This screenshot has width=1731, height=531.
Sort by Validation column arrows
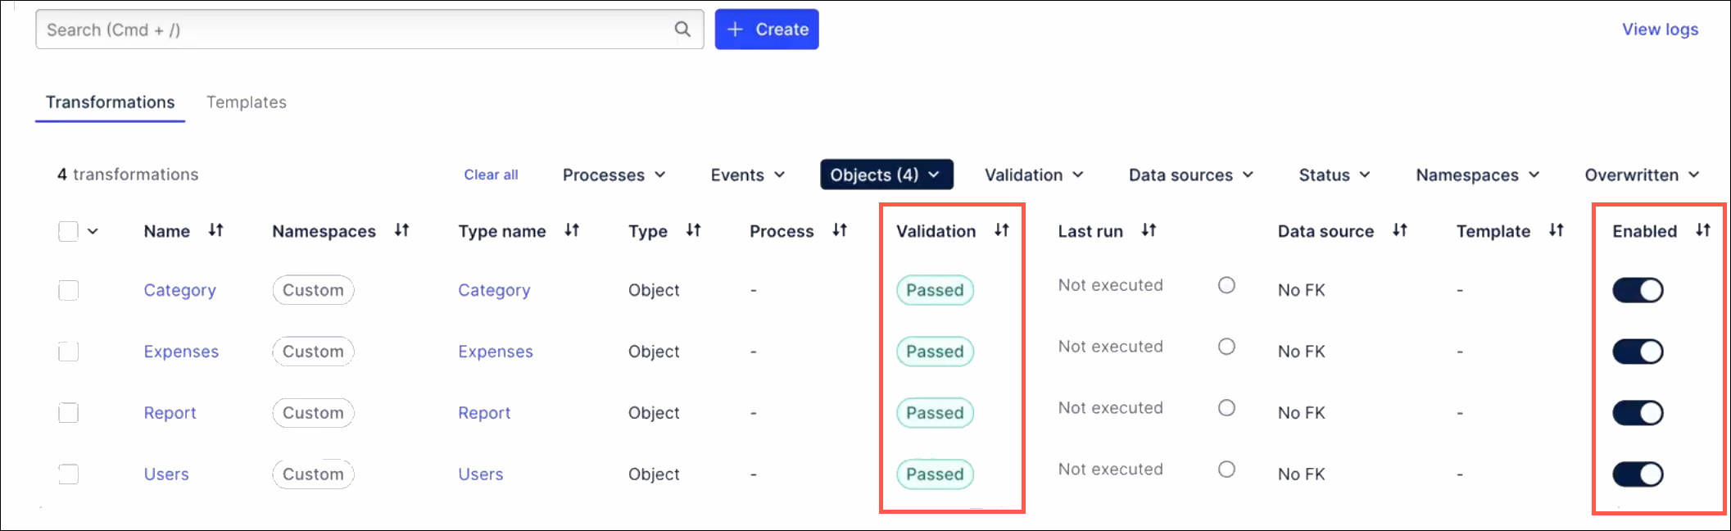[x=1002, y=230]
